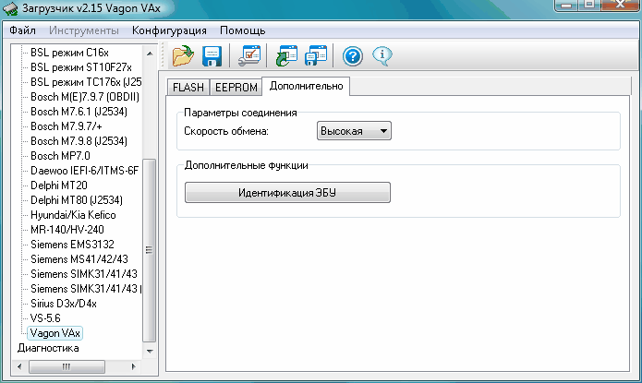Open the Скорость обмена dropdown
This screenshot has width=642, height=383.
354,131
